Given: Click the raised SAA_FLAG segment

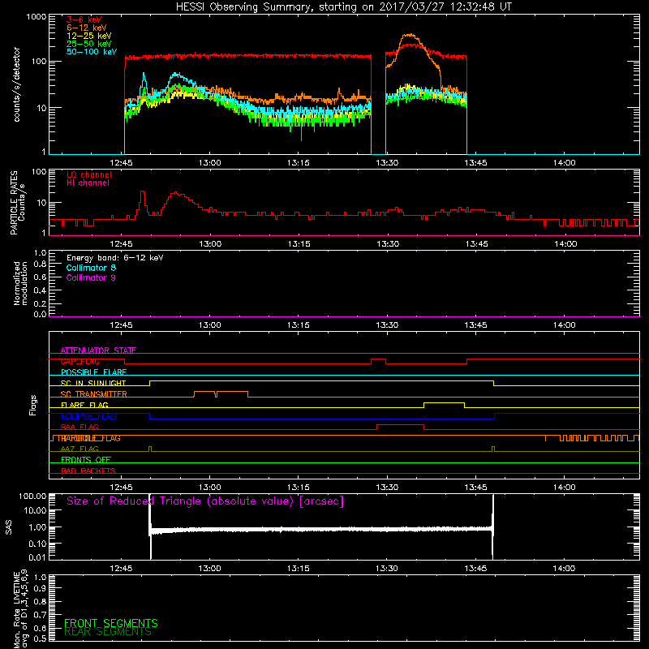Looking at the screenshot, I should [400, 424].
